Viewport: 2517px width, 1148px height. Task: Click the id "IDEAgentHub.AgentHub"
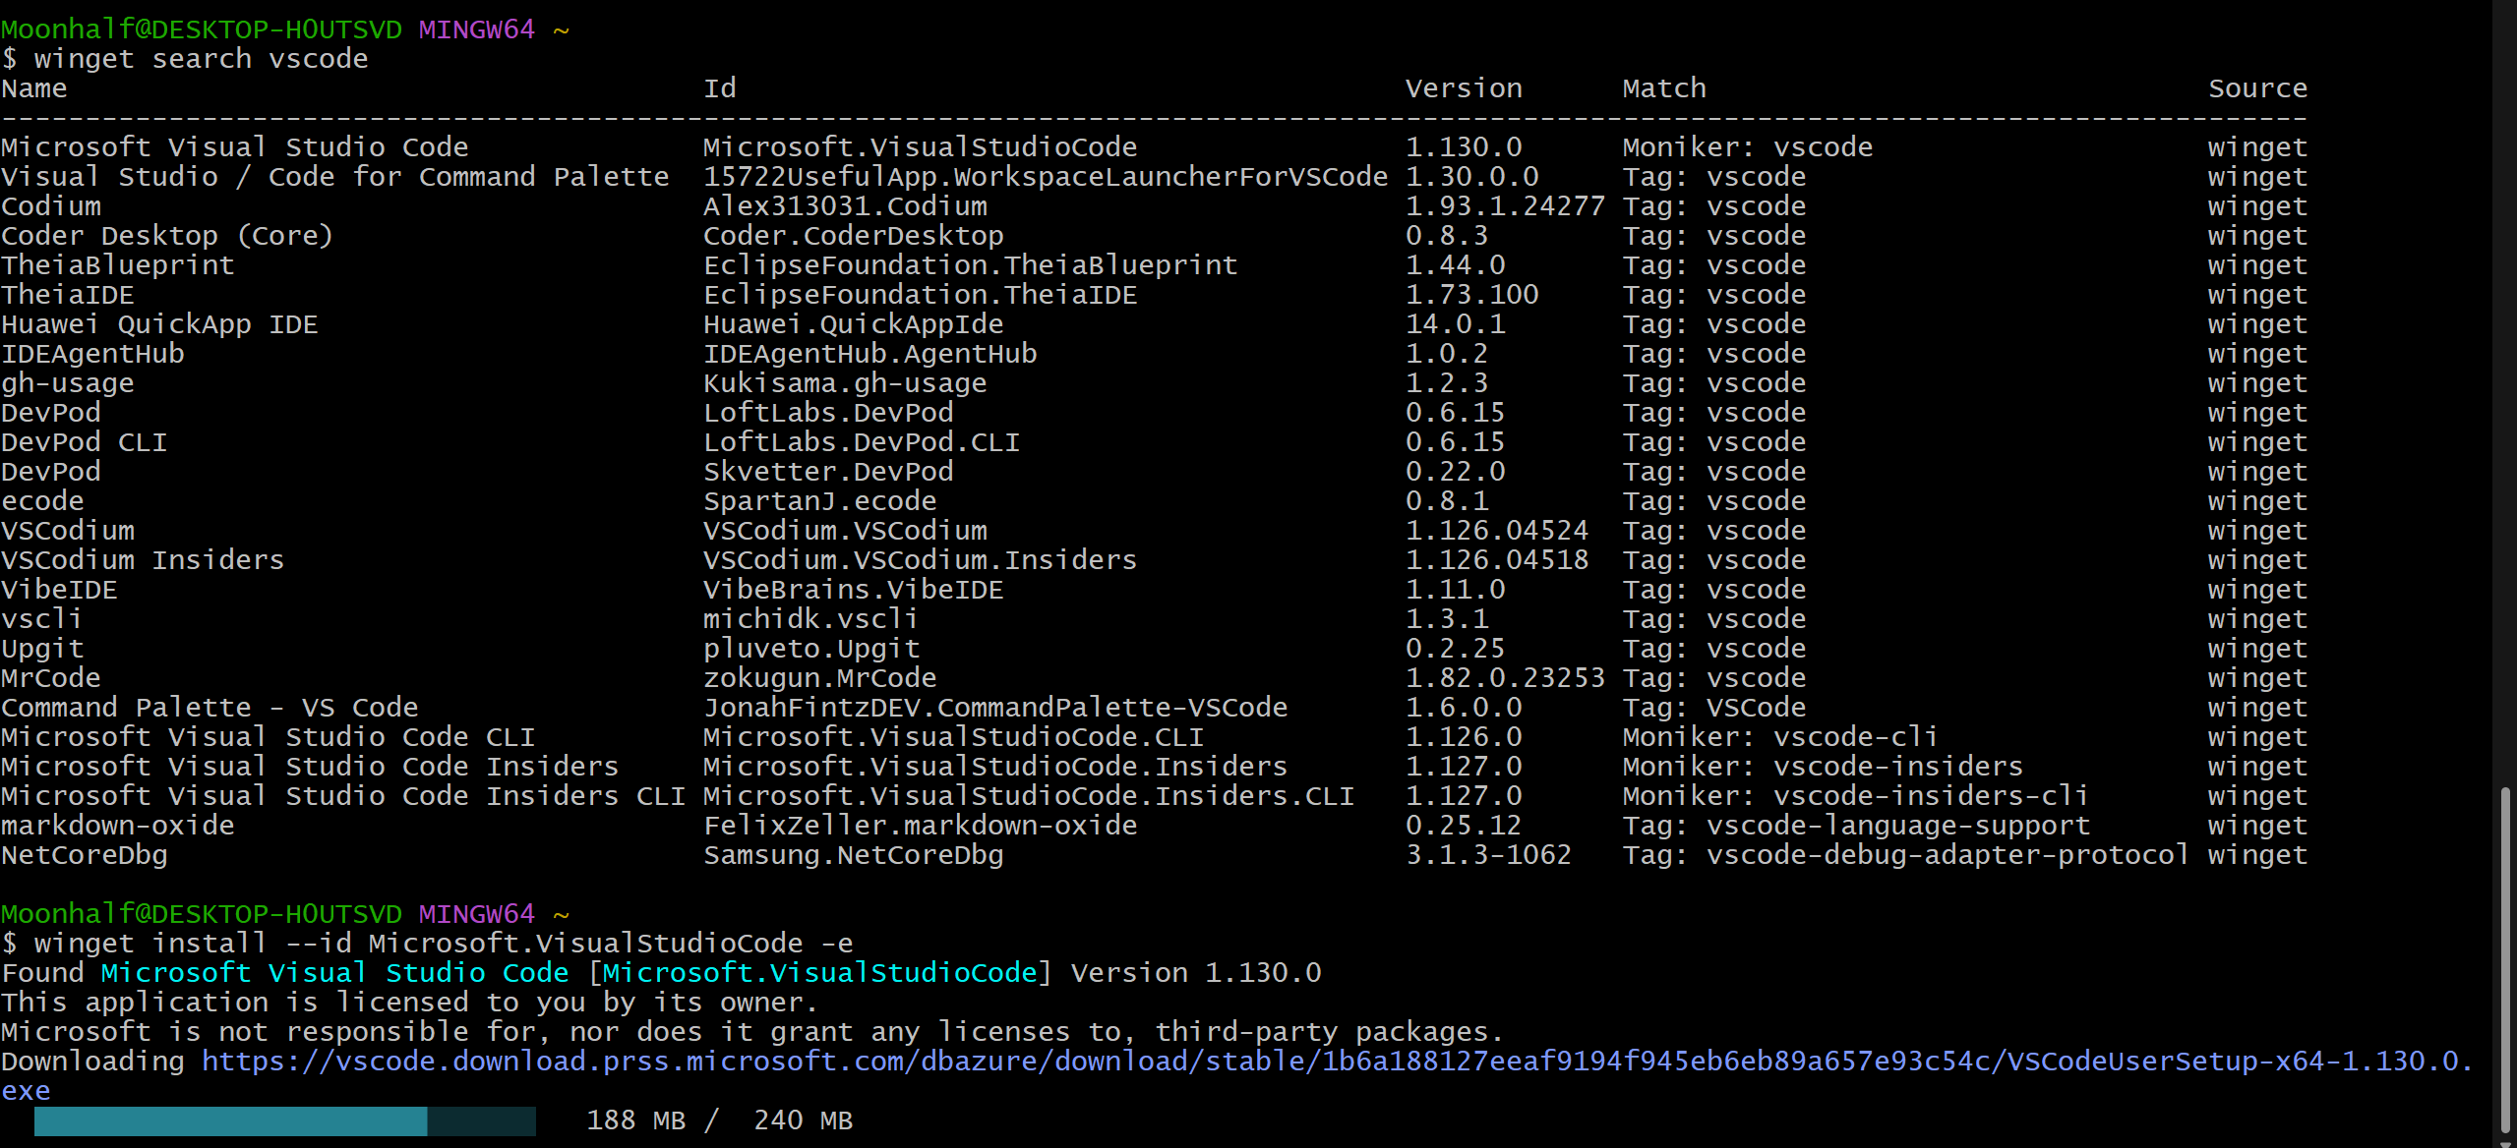point(870,354)
